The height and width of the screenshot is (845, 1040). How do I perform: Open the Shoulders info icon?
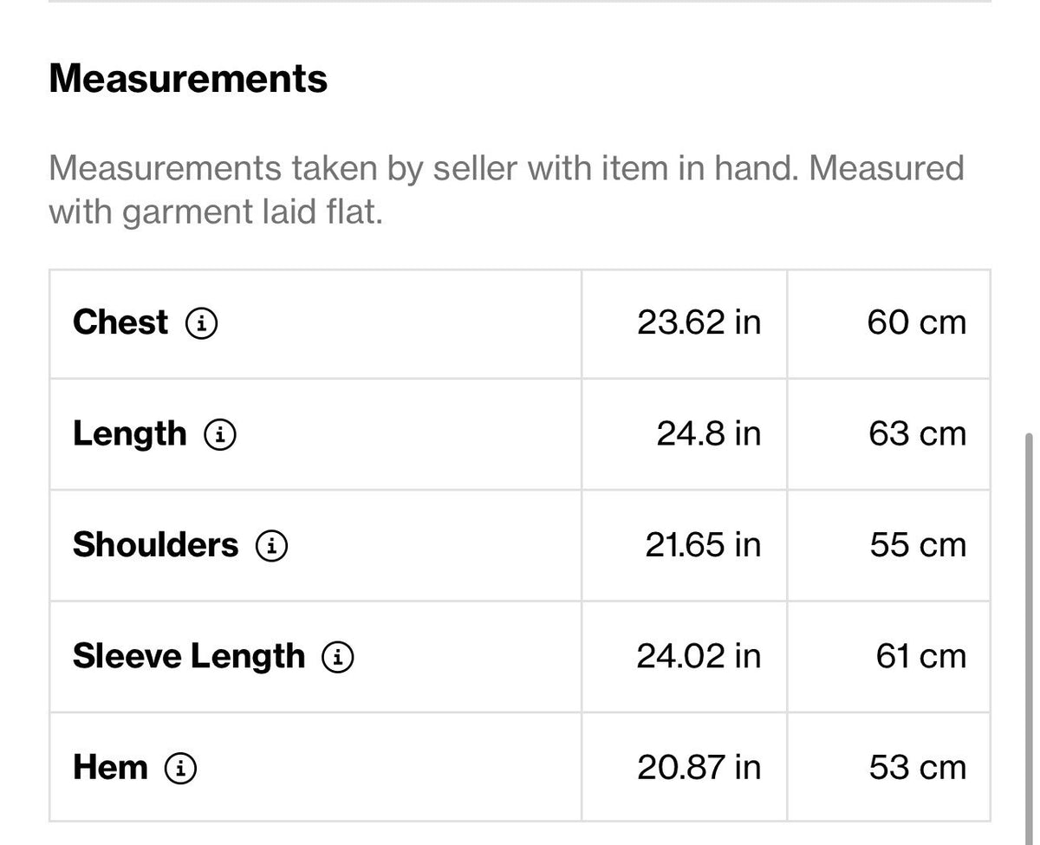[272, 546]
